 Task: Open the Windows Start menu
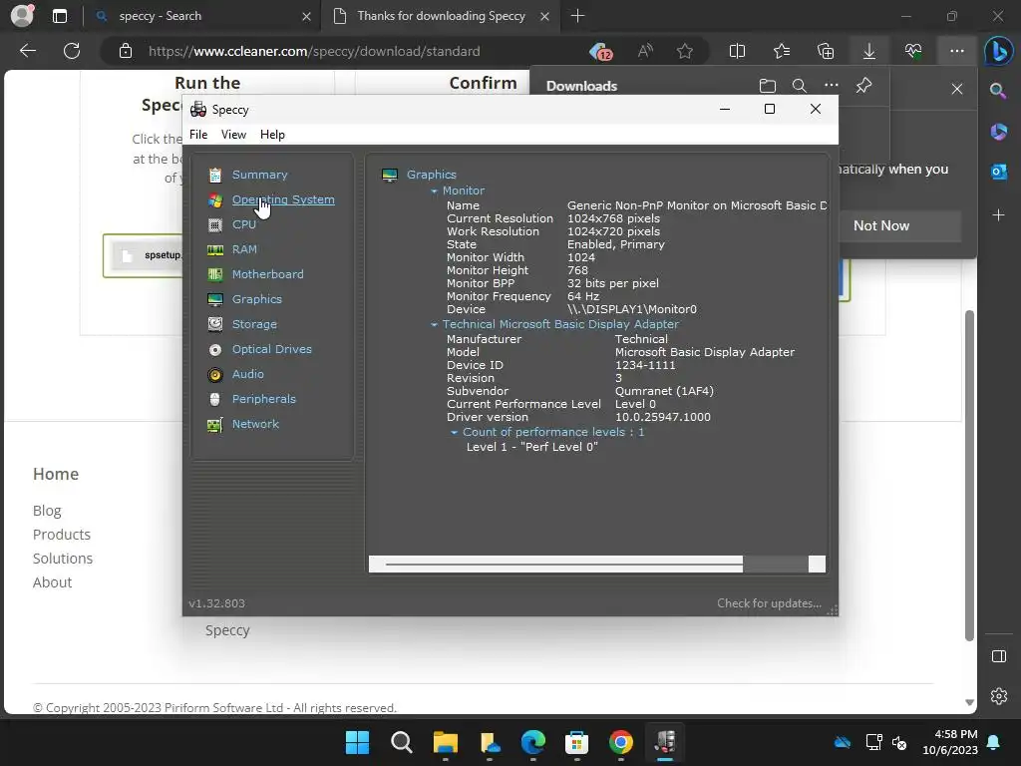point(357,742)
